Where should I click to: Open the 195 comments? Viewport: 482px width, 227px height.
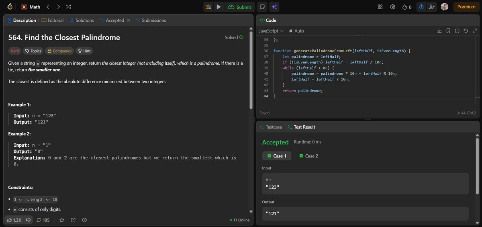[x=43, y=220]
